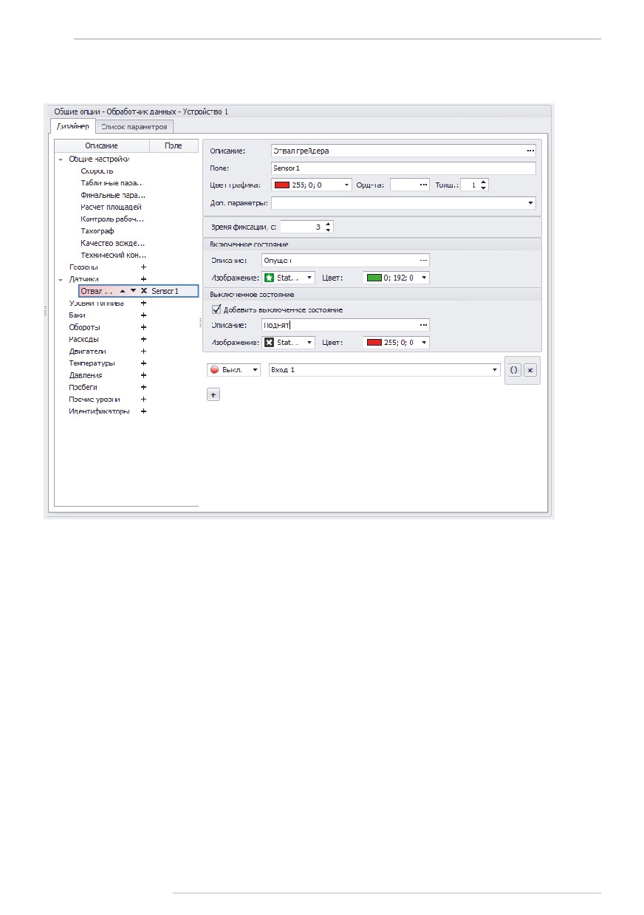Screen dimensions: 644x915
Task: Select Скорость in the settings tree
Action: 97,171
